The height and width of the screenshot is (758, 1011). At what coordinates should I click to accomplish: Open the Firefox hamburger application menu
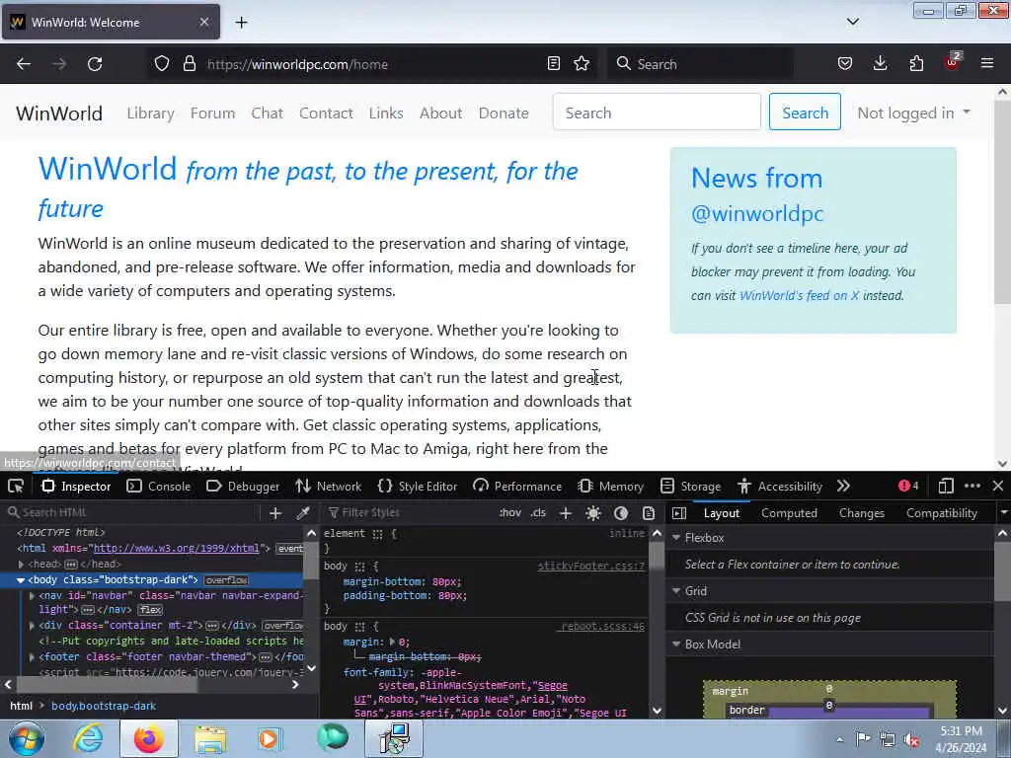(987, 64)
